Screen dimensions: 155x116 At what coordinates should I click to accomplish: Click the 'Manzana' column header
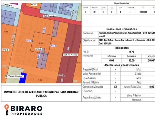tap(94, 8)
